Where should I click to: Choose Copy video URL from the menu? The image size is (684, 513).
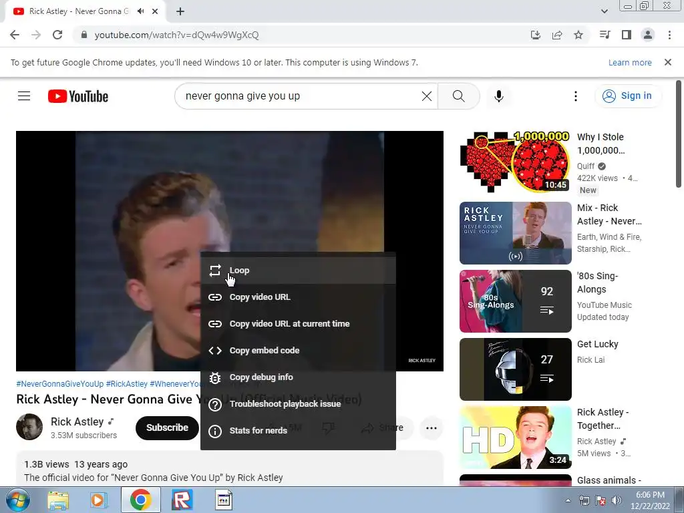pyautogui.click(x=298, y=297)
